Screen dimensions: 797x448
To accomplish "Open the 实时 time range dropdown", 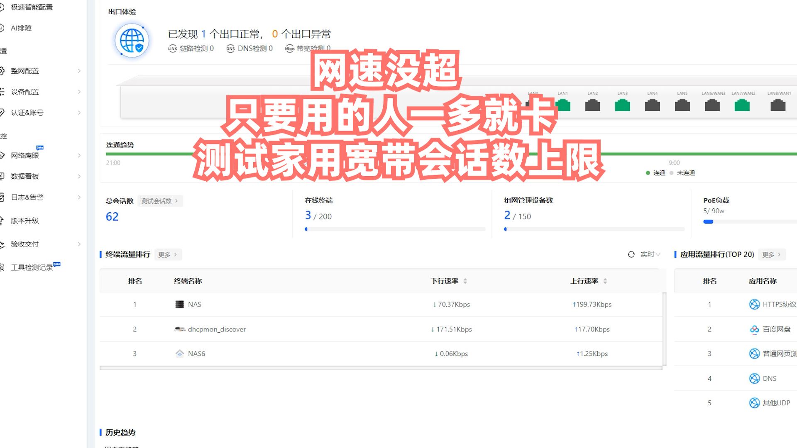I will (650, 254).
